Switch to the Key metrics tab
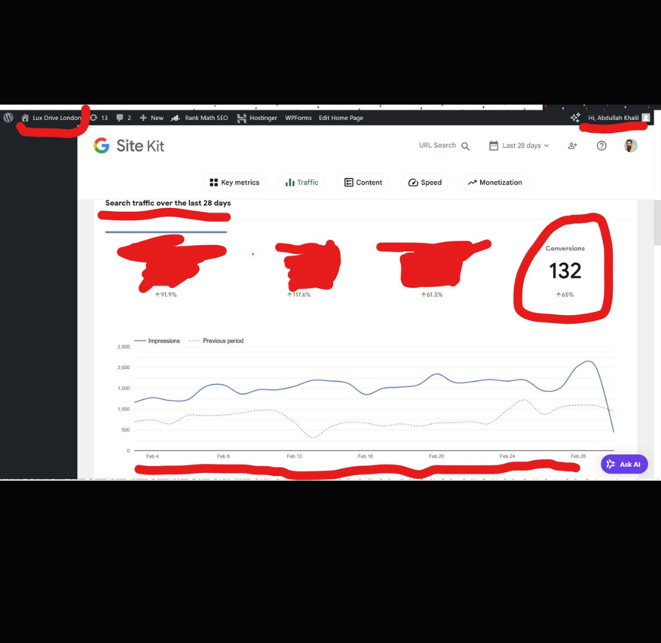661x643 pixels. 234,183
